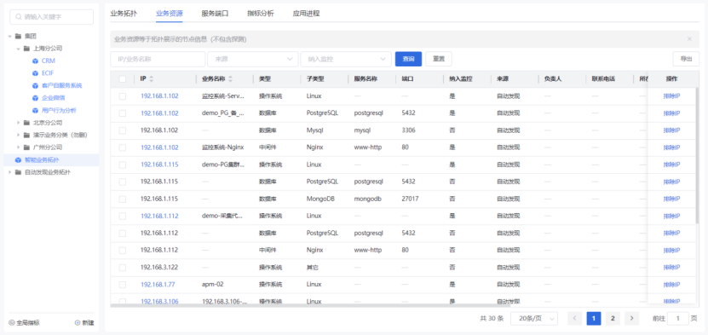The width and height of the screenshot is (708, 335).
Task: Dismiss the info banner with the X icon
Action: [689, 39]
